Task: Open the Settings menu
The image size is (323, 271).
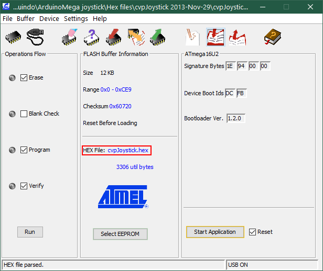Action: [76, 19]
